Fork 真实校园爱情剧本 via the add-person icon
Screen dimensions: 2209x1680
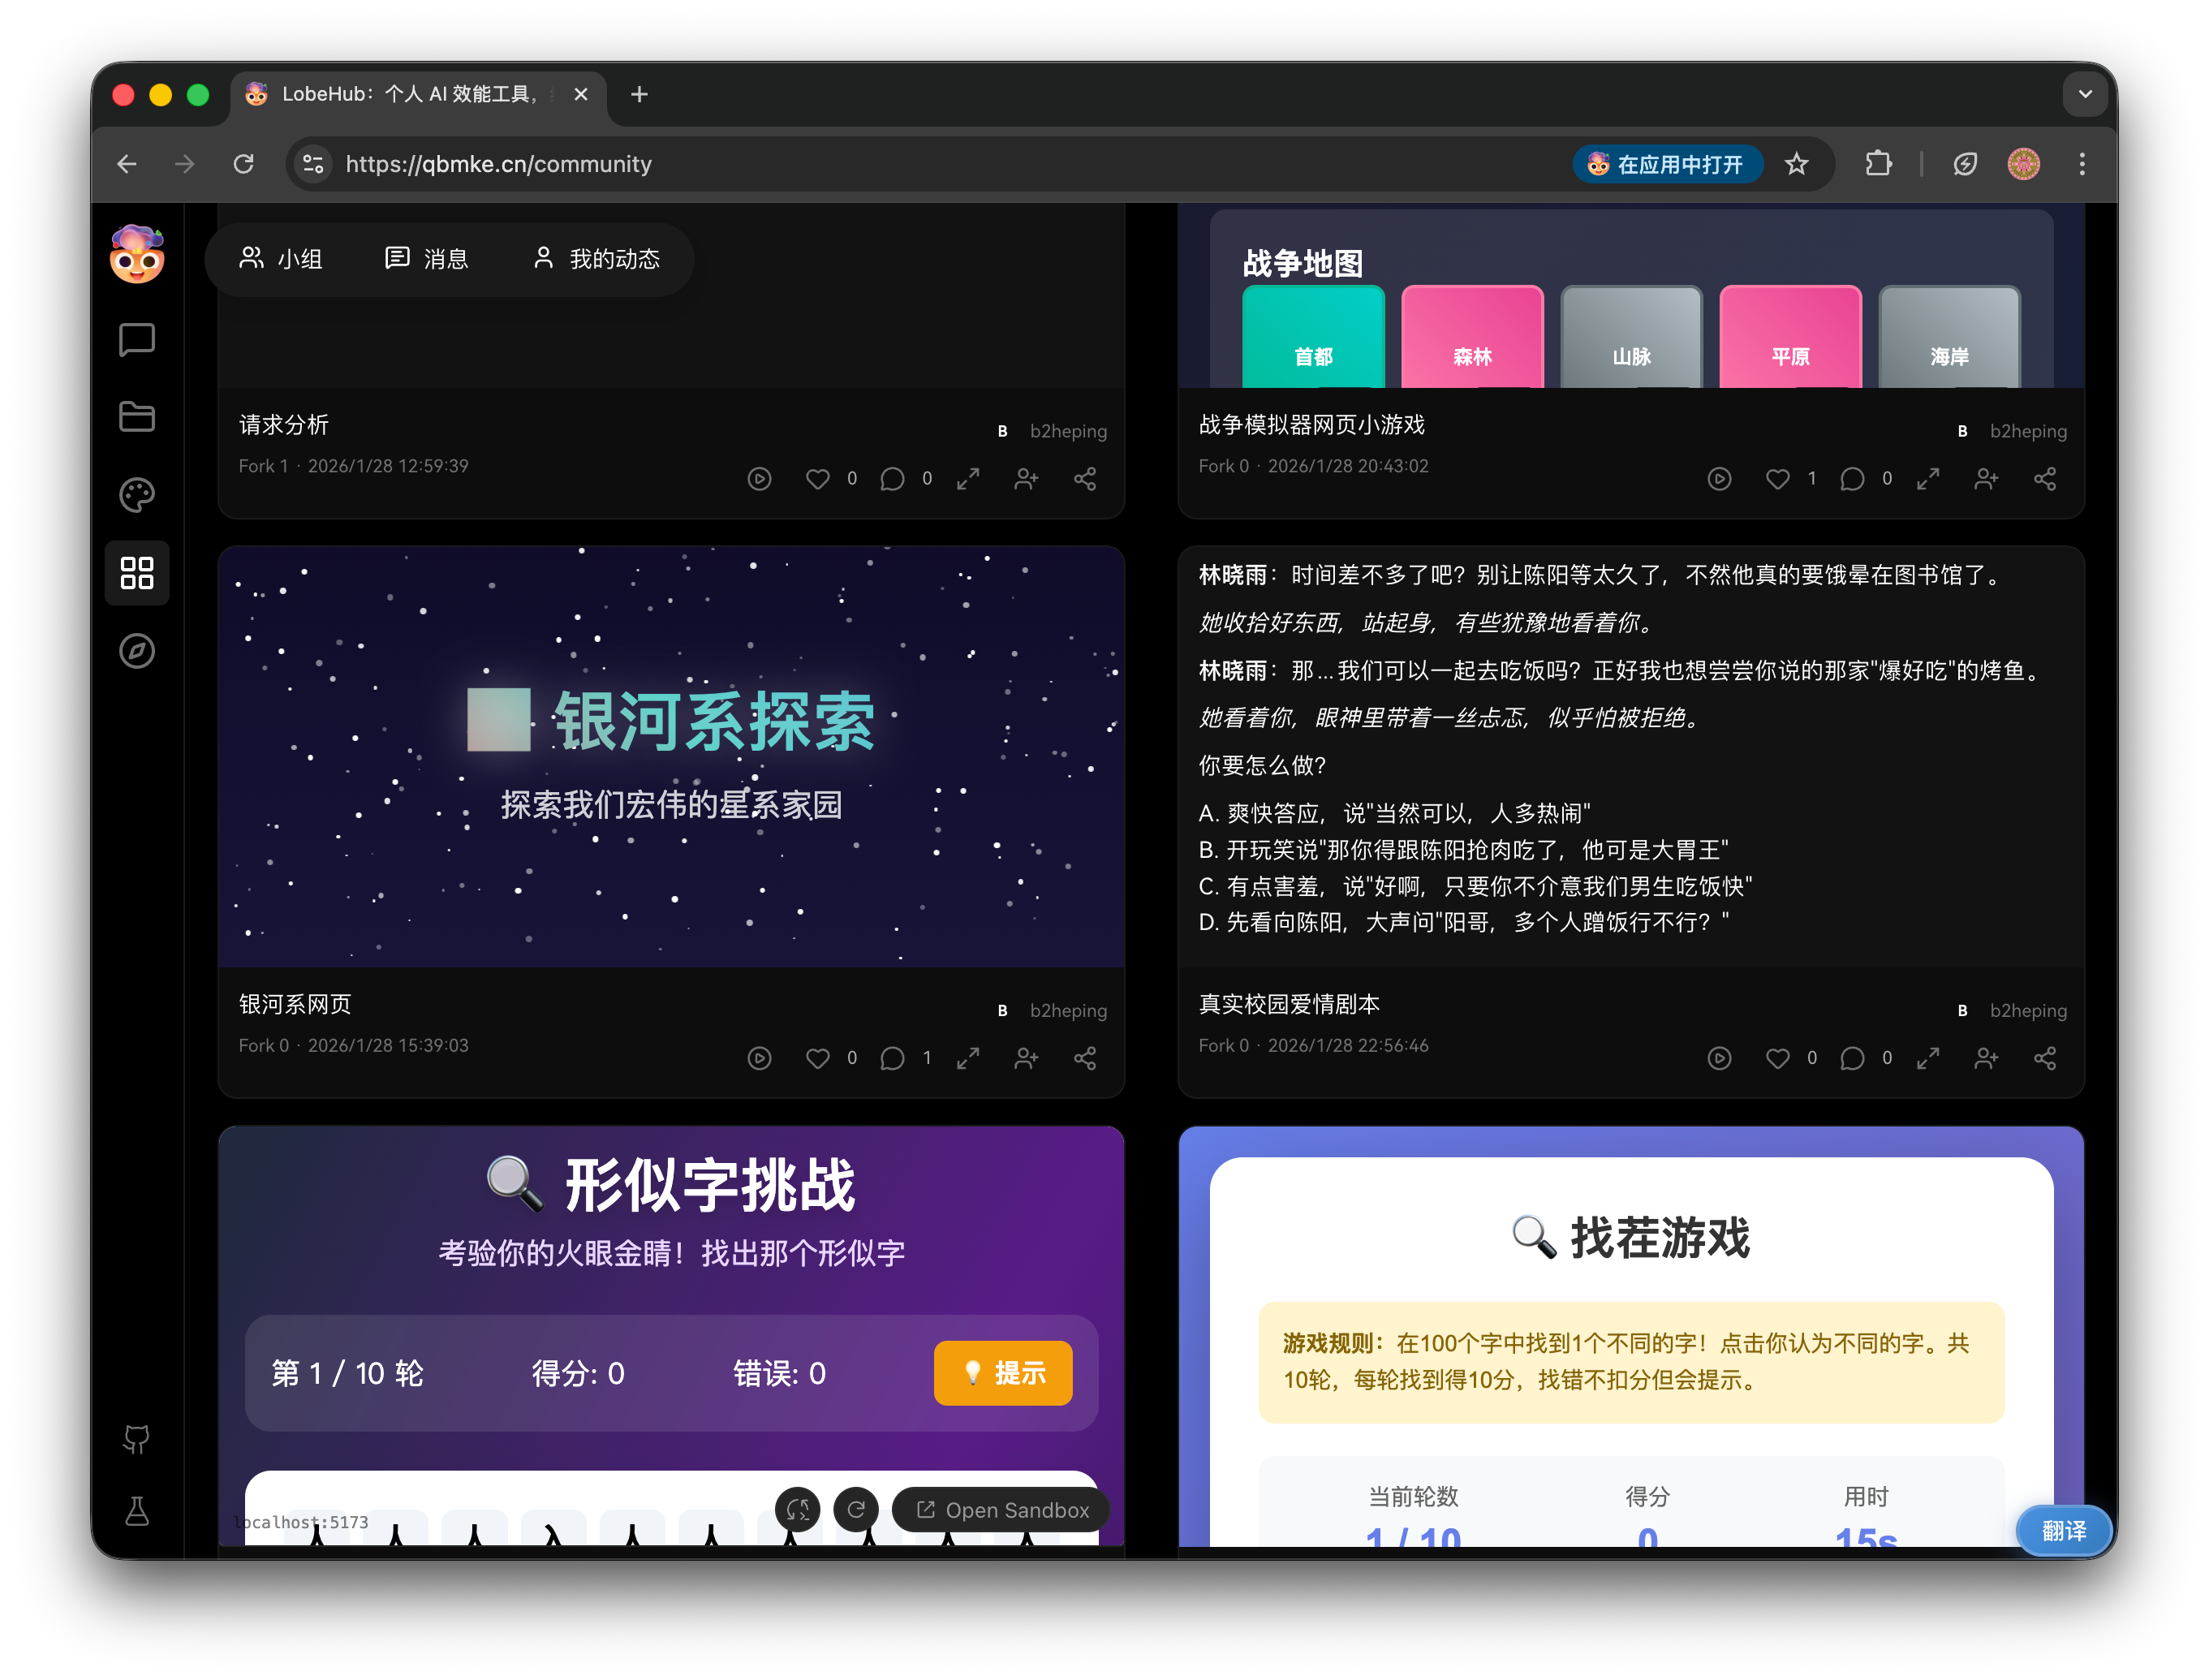(1987, 1058)
